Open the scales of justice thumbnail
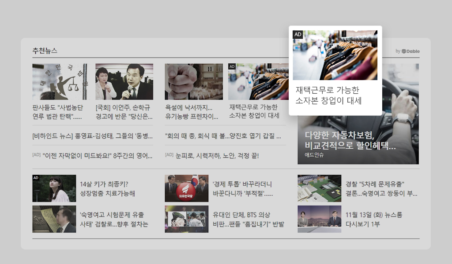The image size is (452, 264). point(60,81)
